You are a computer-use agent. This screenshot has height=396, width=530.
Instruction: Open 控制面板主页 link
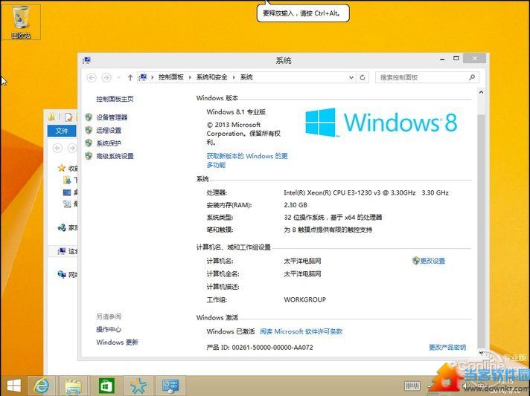click(115, 99)
